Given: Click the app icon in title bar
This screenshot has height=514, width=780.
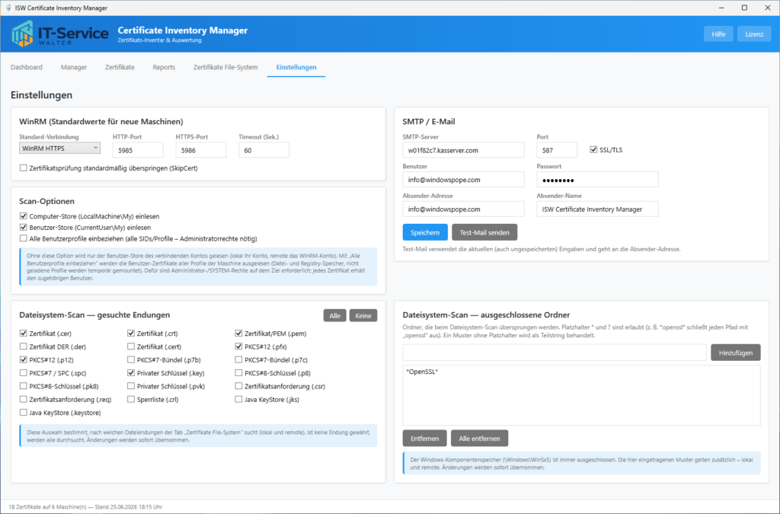Looking at the screenshot, I should 8,8.
